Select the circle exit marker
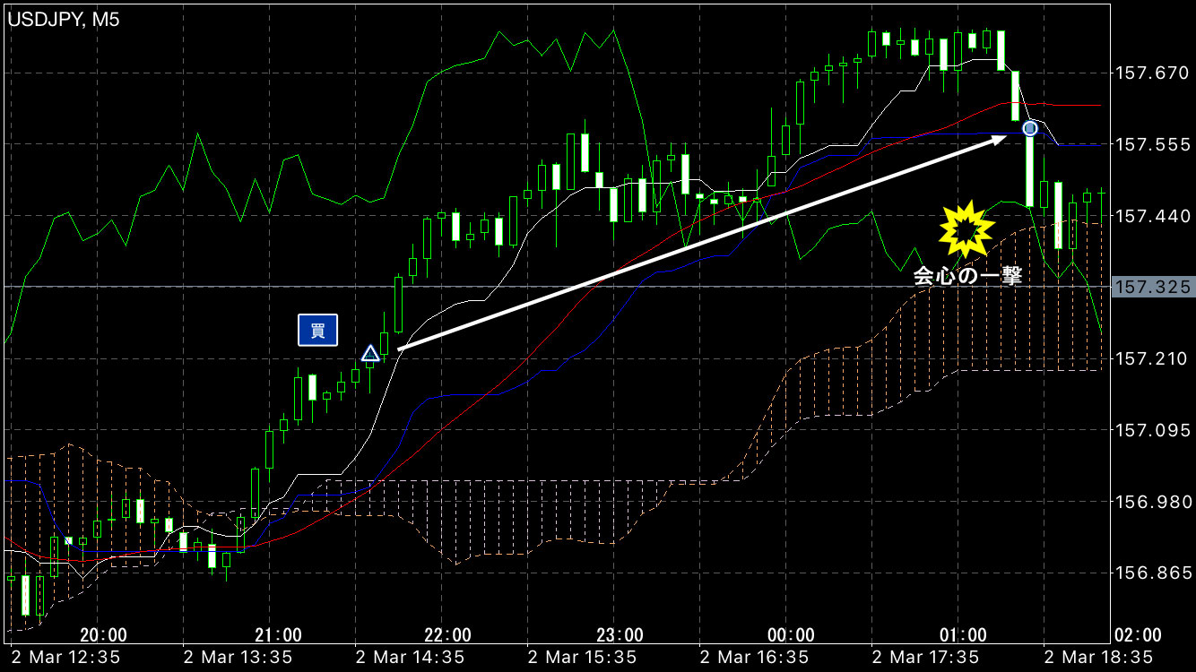Image resolution: width=1196 pixels, height=672 pixels. pos(1030,128)
